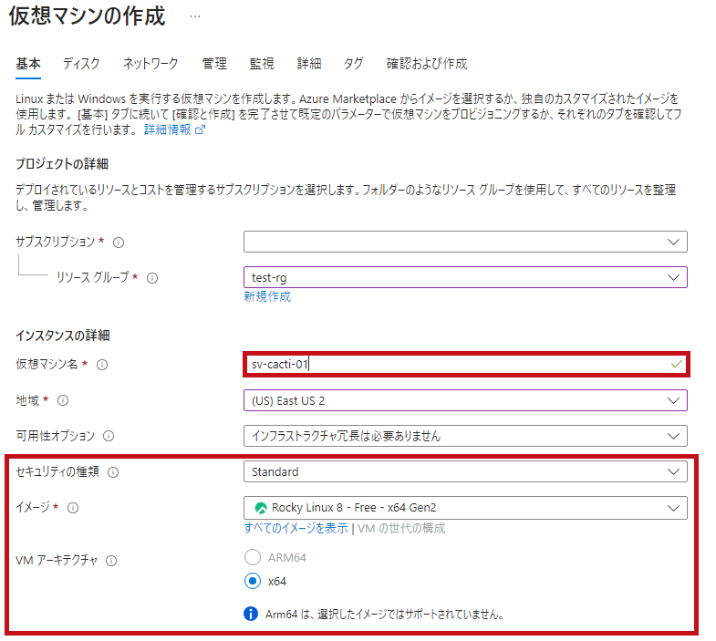
Task: Go to the 確認および作成 tab
Action: click(427, 64)
